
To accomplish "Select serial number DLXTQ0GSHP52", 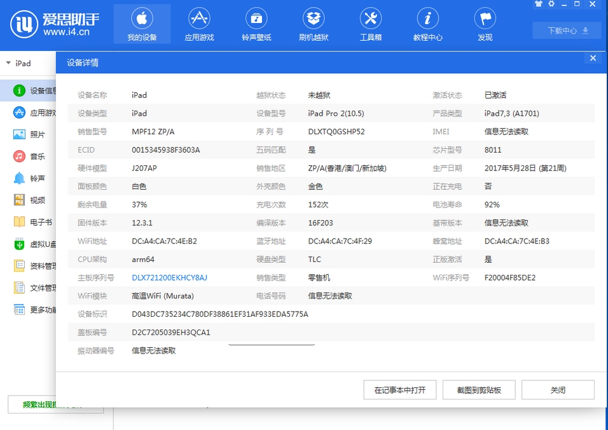I will (x=336, y=132).
